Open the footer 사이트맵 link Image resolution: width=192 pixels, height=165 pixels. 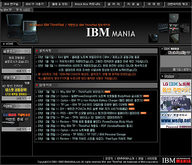tap(152, 158)
